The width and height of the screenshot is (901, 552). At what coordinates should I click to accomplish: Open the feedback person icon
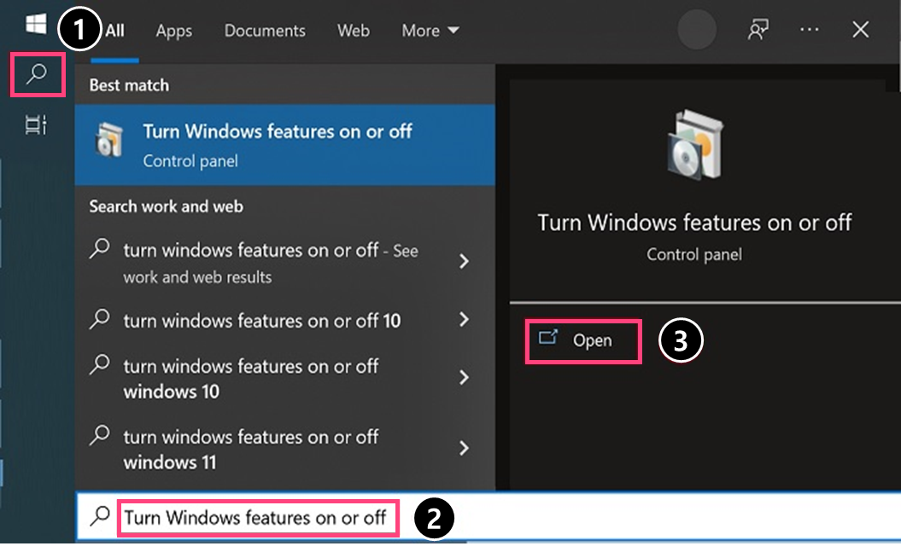tap(758, 30)
